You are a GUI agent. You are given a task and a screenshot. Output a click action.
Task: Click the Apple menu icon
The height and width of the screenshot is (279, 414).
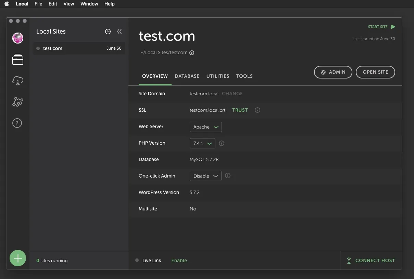[x=7, y=4]
